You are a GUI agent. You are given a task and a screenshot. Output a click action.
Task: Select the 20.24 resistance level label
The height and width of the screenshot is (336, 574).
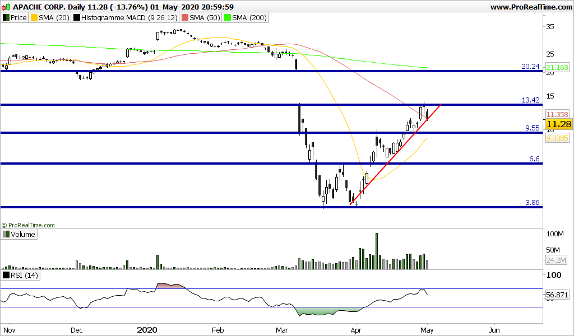530,66
